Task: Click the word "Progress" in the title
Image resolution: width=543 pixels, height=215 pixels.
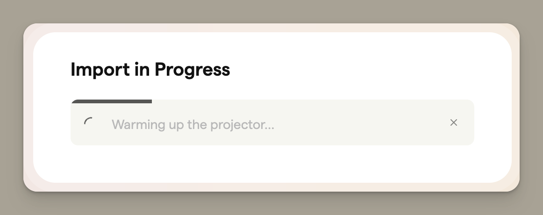Action: 192,70
